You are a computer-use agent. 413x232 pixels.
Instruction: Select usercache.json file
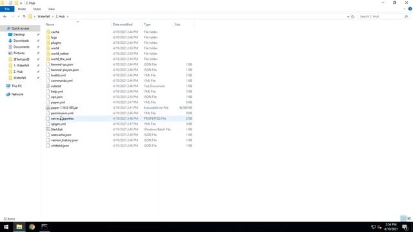coord(61,135)
